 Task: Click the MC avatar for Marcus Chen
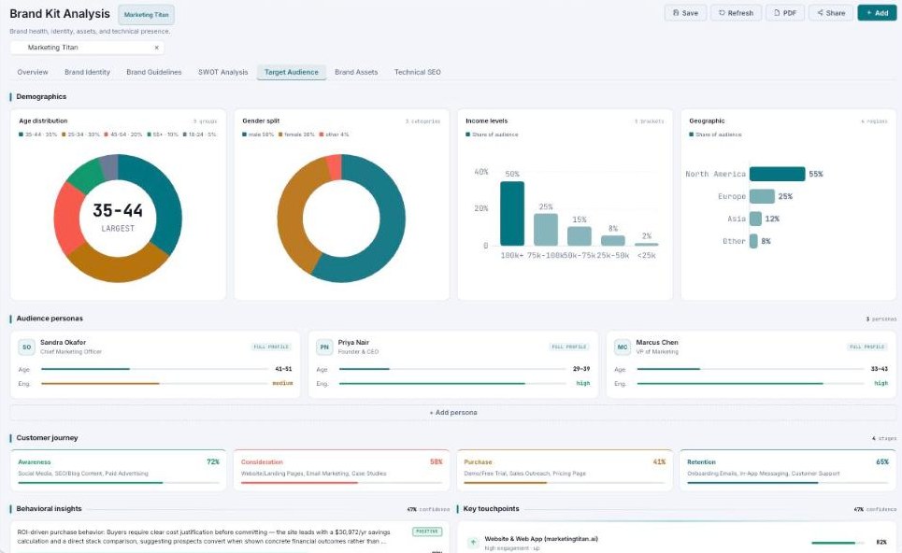[x=623, y=347]
